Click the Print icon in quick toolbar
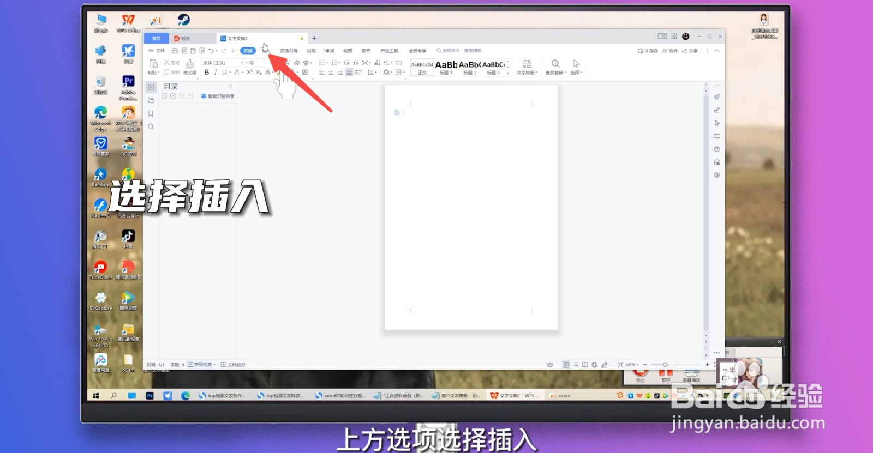873x453 pixels. [193, 51]
